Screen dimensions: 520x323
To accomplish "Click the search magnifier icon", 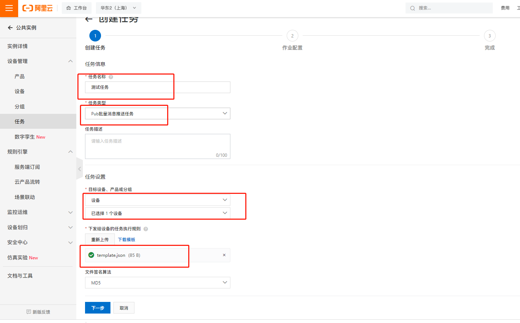I will 412,8.
